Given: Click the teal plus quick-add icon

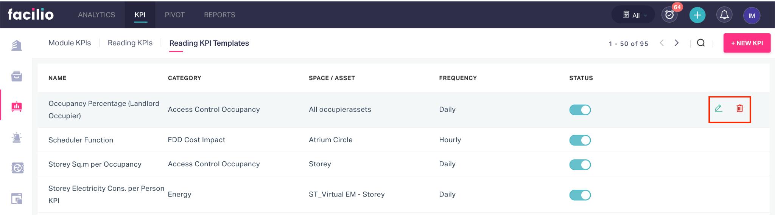Looking at the screenshot, I should point(697,15).
